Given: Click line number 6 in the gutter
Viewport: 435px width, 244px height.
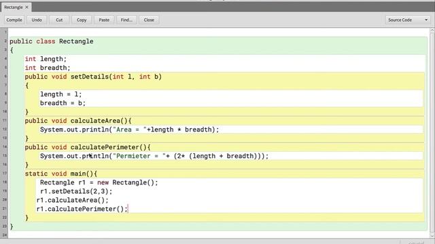Looking at the screenshot, I should coord(5,77).
